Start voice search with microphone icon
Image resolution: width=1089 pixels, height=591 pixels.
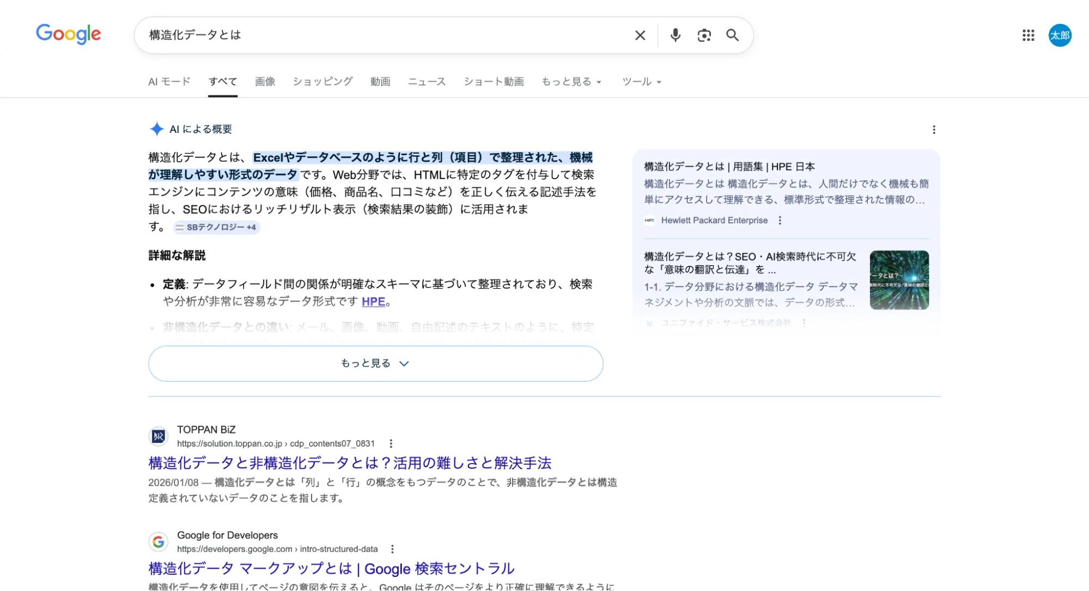(x=675, y=35)
